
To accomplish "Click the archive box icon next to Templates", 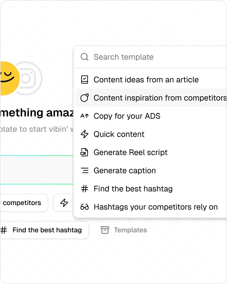I will tap(105, 230).
